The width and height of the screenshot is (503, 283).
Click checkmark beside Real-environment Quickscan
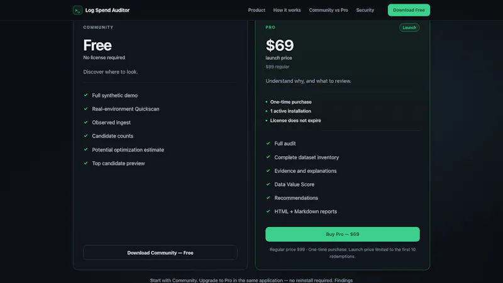(86, 109)
